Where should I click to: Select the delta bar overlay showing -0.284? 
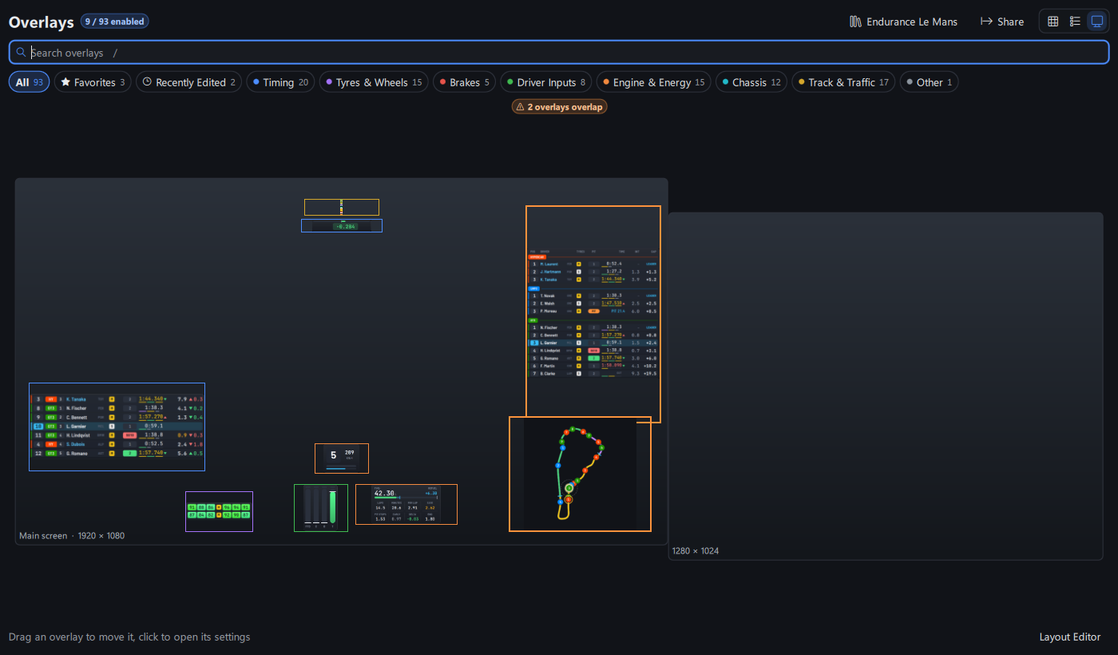[342, 226]
